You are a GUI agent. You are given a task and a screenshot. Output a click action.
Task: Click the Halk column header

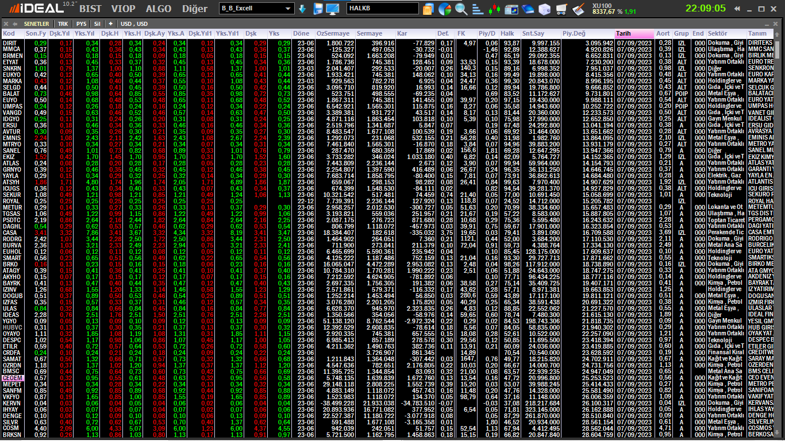tap(510, 33)
